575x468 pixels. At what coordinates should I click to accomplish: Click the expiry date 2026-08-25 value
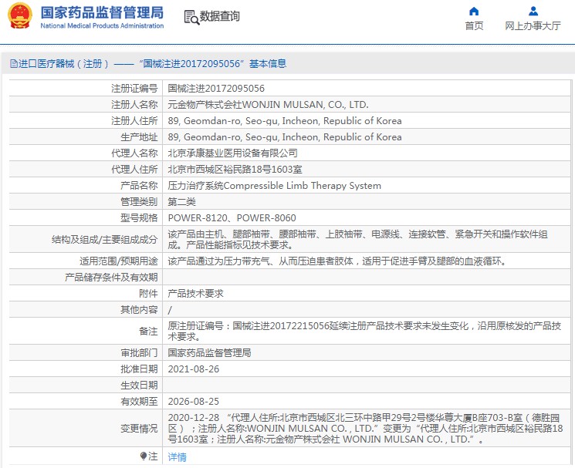pyautogui.click(x=194, y=401)
